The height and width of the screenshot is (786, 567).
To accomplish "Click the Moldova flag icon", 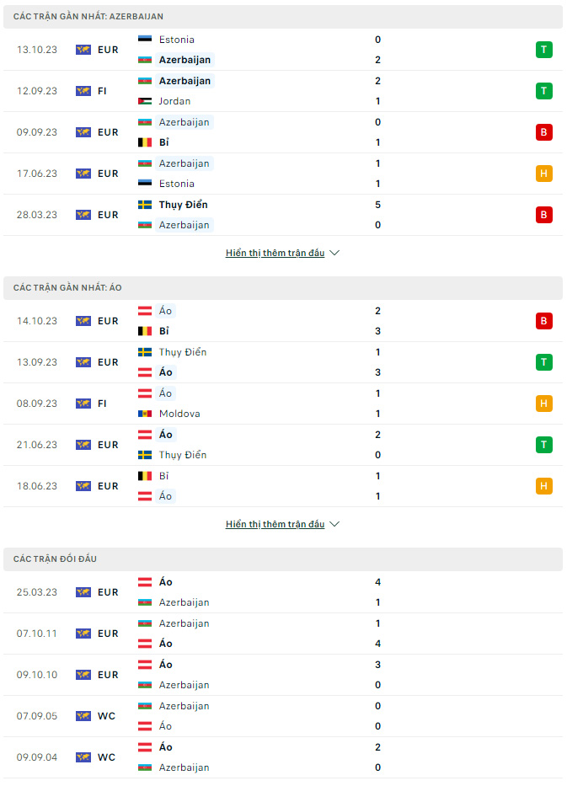I will (x=145, y=414).
